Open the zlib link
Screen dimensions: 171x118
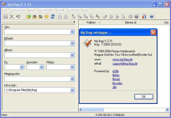coord(115,87)
